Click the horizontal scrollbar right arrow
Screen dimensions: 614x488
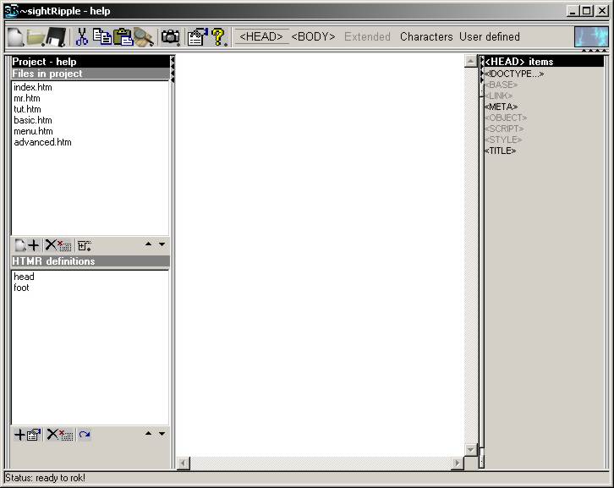pos(457,463)
